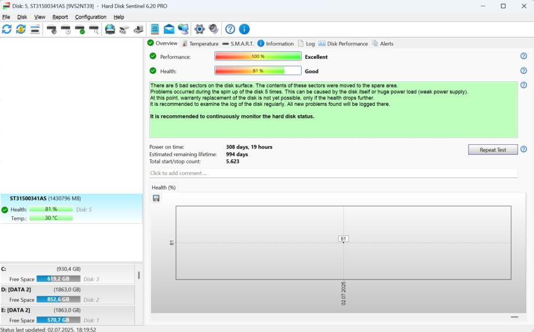Click the comment field to add a comment

coord(333,173)
